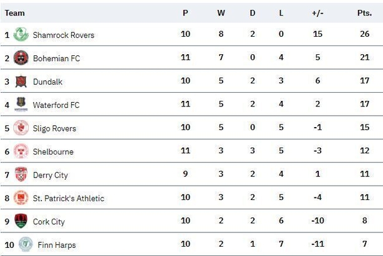Click the Bohemian FC club crest
Image resolution: width=383 pixels, height=256 pixels.
pos(21,58)
